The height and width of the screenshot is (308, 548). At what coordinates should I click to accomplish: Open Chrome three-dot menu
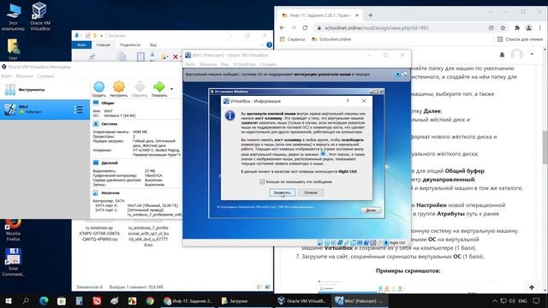click(540, 27)
